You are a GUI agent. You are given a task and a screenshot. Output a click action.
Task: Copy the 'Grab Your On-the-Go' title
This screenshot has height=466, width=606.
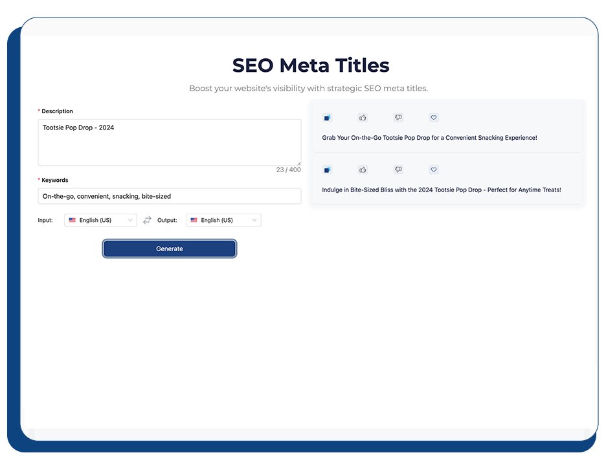click(327, 118)
